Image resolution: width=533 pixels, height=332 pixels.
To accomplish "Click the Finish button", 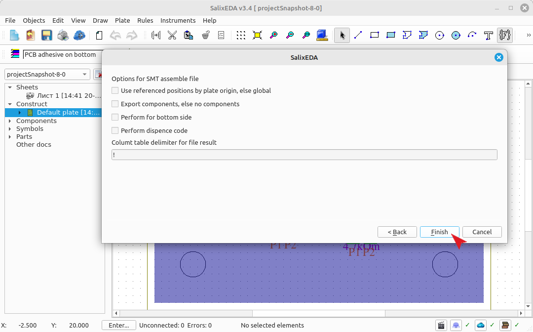I will pyautogui.click(x=440, y=232).
